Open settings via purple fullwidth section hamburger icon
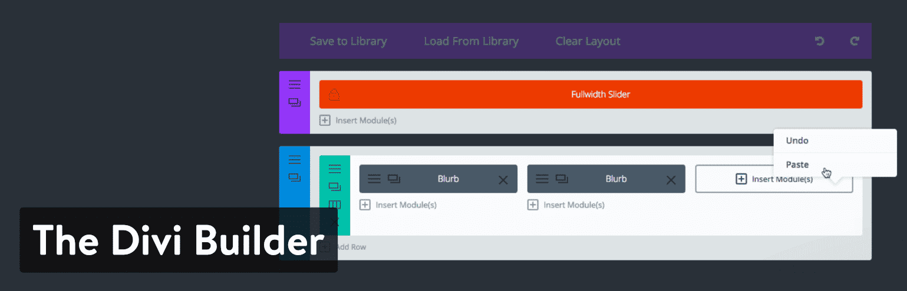The height and width of the screenshot is (291, 907). point(295,85)
